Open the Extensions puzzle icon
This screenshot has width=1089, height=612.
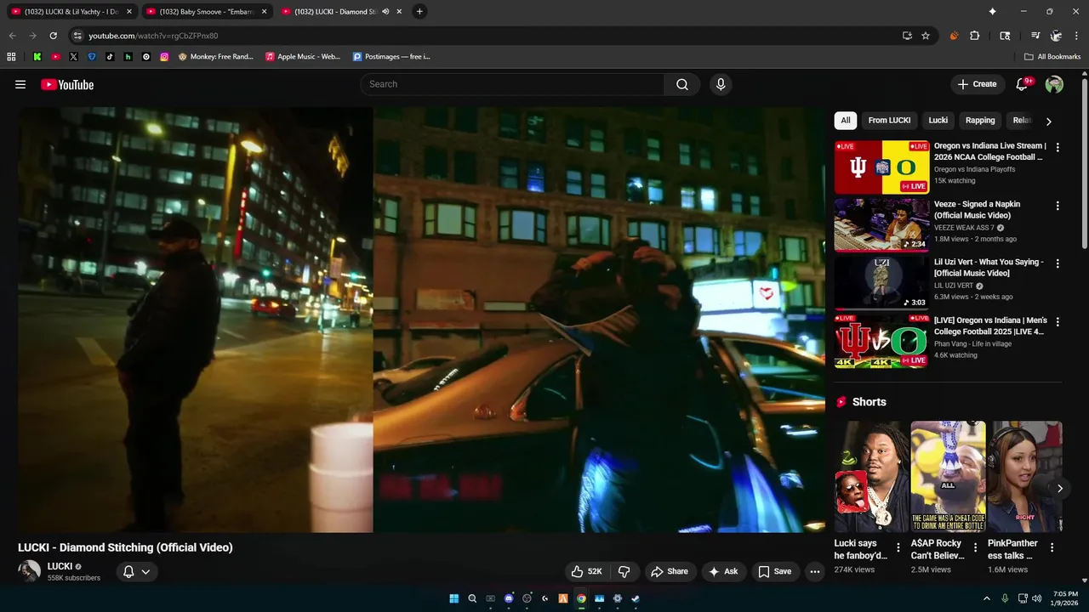point(975,36)
